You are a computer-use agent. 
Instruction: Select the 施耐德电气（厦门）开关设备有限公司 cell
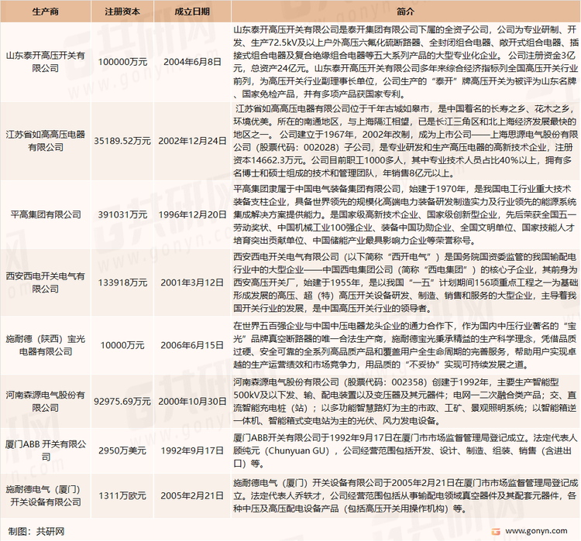pyautogui.click(x=45, y=496)
